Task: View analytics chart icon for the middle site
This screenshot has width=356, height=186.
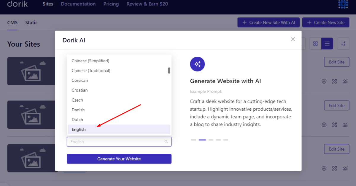Action: coord(345,125)
